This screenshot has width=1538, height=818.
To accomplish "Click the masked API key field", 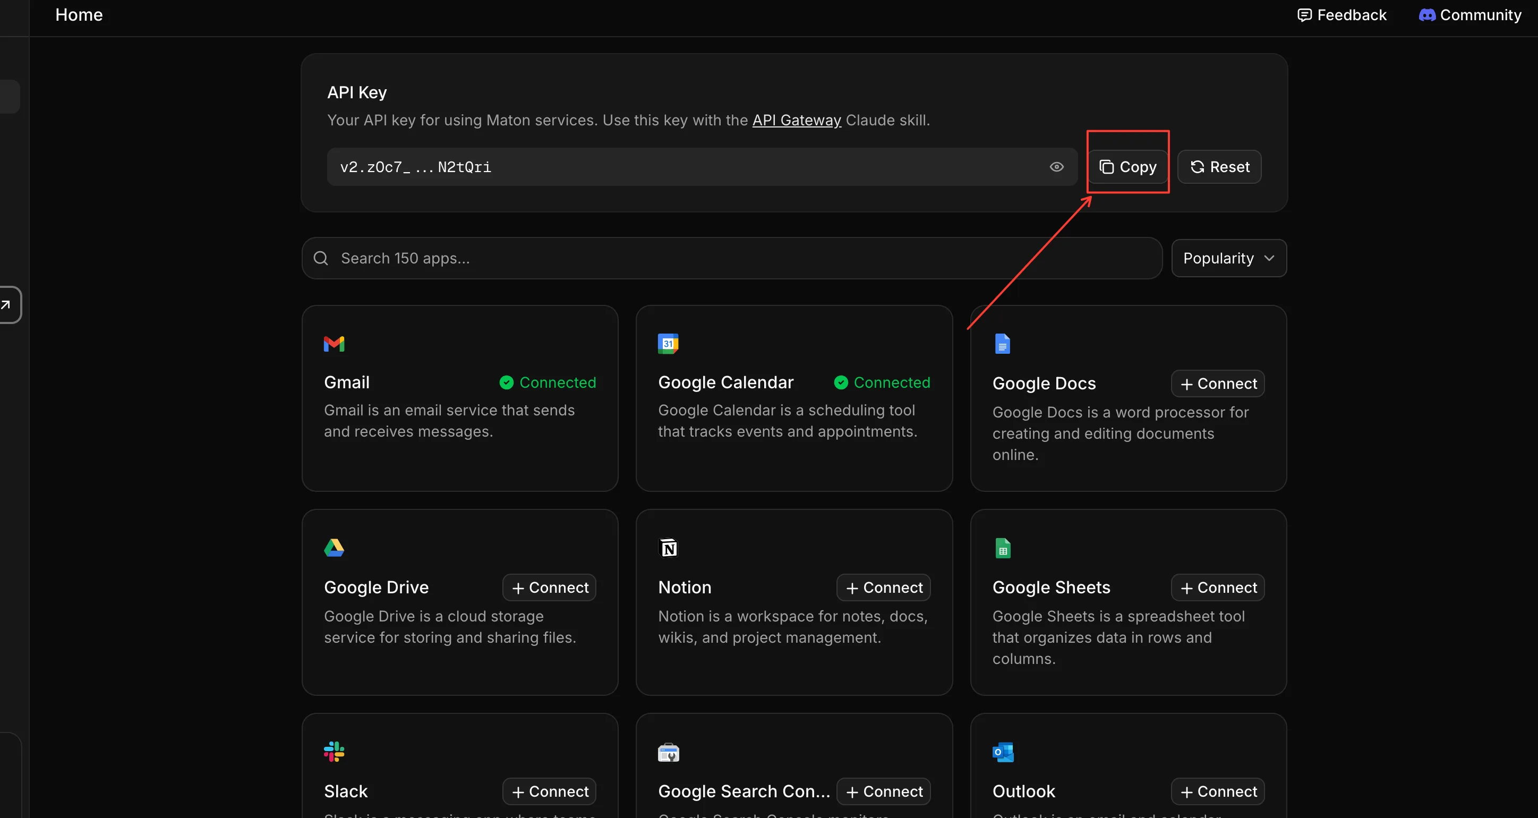I will pos(702,167).
